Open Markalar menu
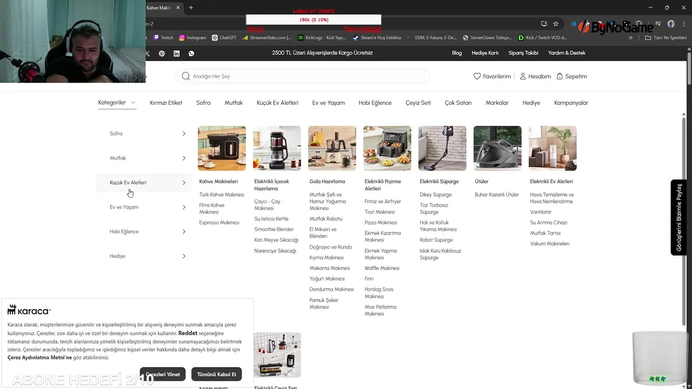 tap(497, 103)
